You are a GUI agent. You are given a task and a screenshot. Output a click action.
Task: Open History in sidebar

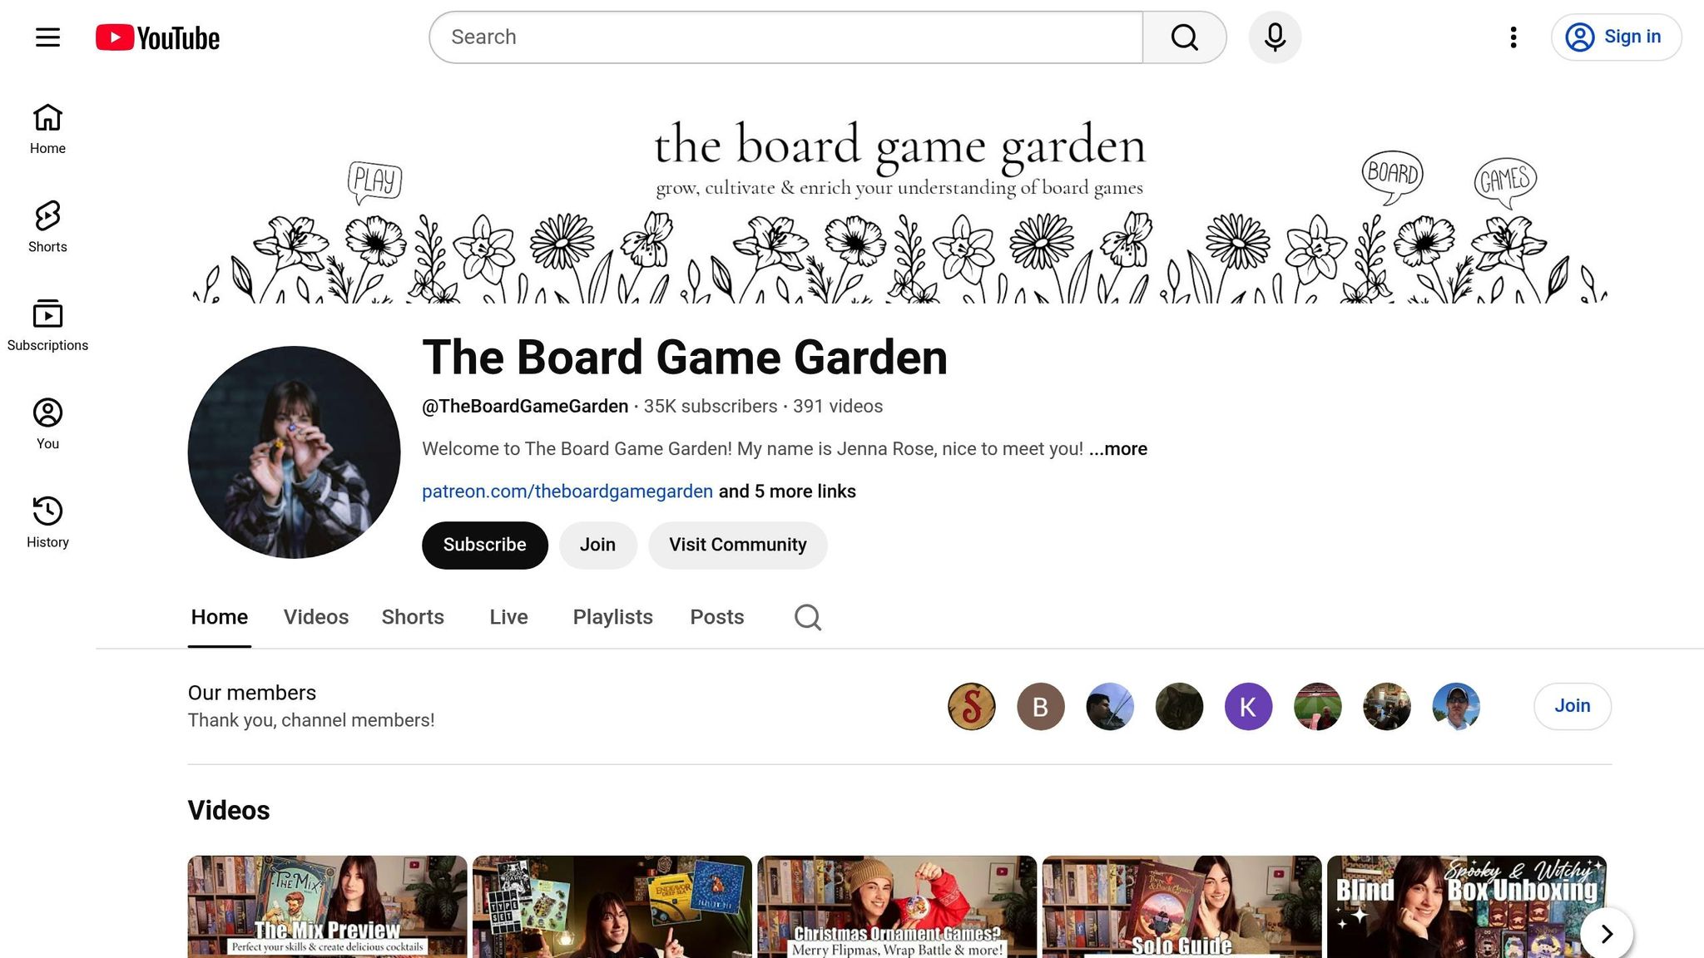click(47, 522)
